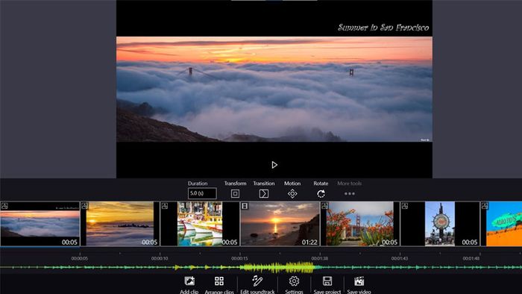Click the highlighted yellow soundtrack waveform
This screenshot has height=294, width=522.
[277, 267]
